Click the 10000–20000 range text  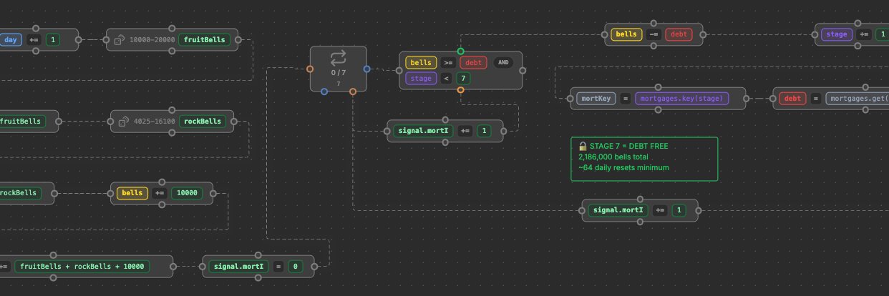pyautogui.click(x=152, y=40)
